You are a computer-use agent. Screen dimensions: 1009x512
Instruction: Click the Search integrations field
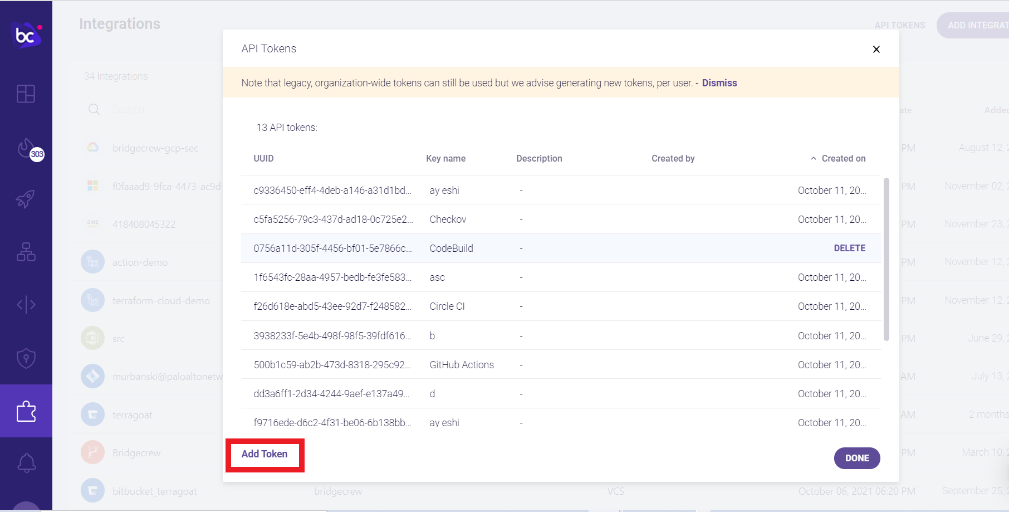129,109
